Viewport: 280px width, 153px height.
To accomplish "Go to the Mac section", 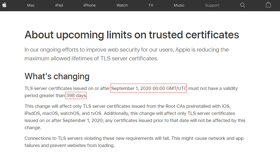I will pyautogui.click(x=31, y=5).
